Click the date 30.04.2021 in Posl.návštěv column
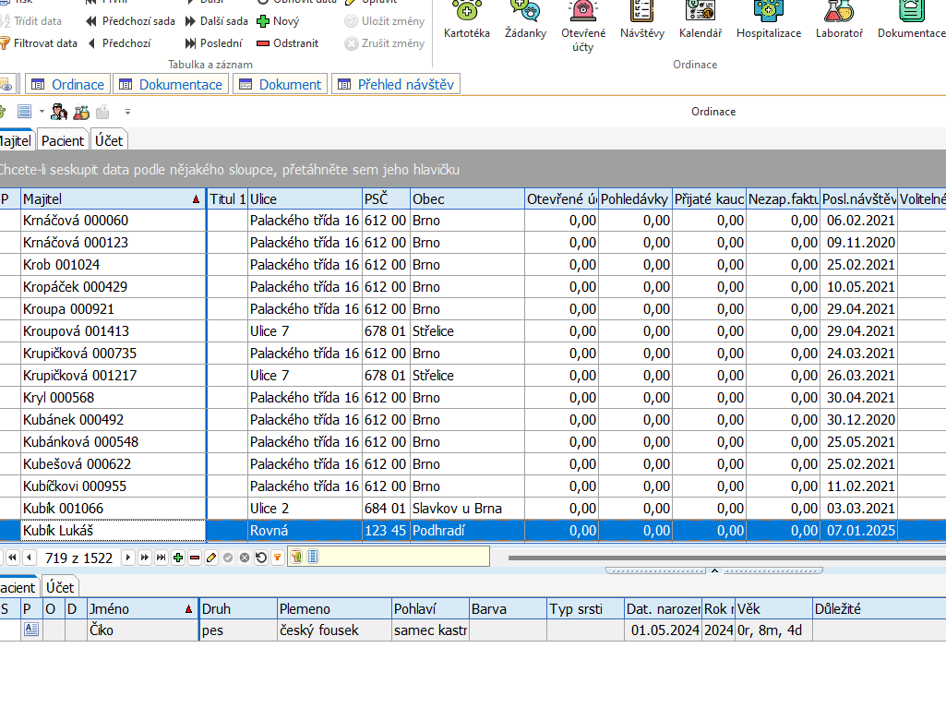The image size is (946, 708). click(861, 398)
